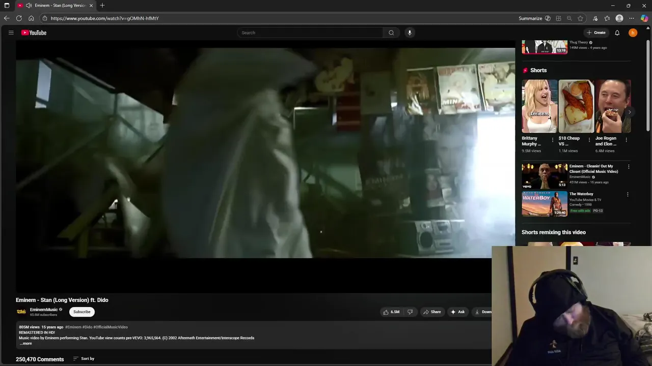The width and height of the screenshot is (652, 366).
Task: Click the search magnifier button
Action: 391,33
